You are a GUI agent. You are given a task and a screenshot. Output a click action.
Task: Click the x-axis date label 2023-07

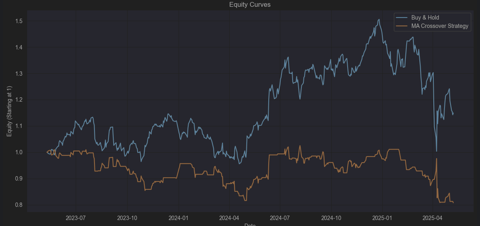click(75, 218)
